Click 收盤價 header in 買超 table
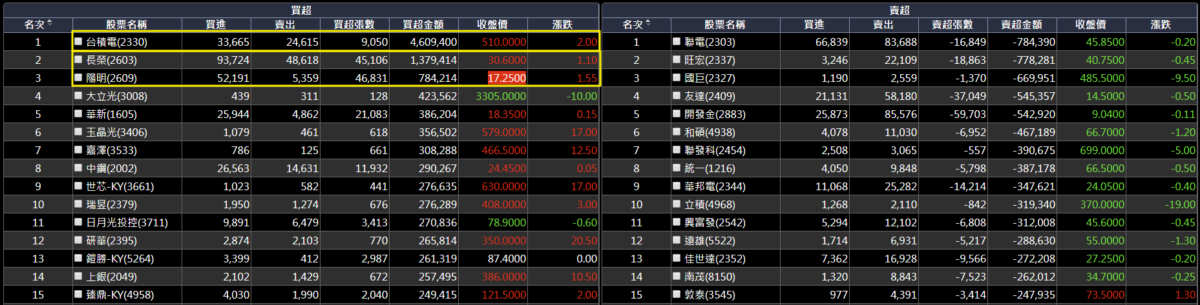Viewport: 1200px width, 305px height. click(x=492, y=25)
